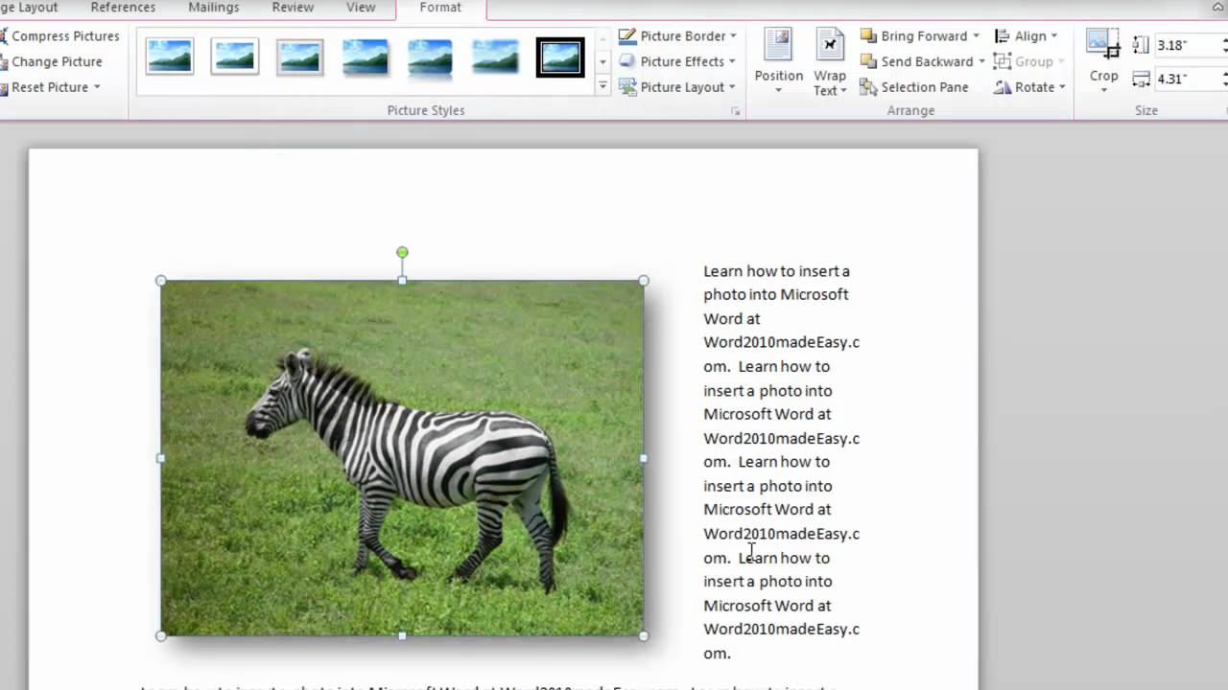The image size is (1228, 690).
Task: Click the Picture Effects icon
Action: [627, 61]
